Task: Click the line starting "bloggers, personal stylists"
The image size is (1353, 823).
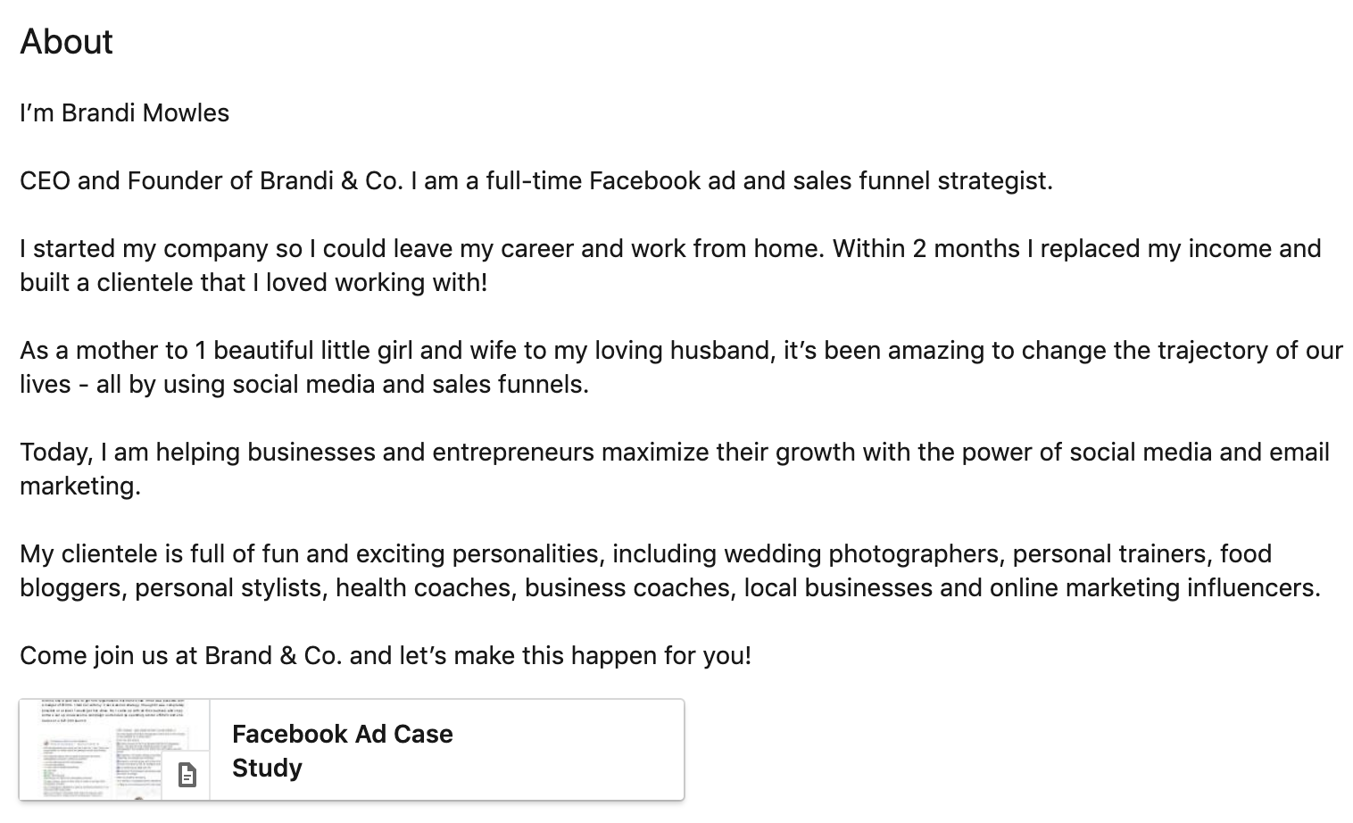Action: (x=670, y=587)
